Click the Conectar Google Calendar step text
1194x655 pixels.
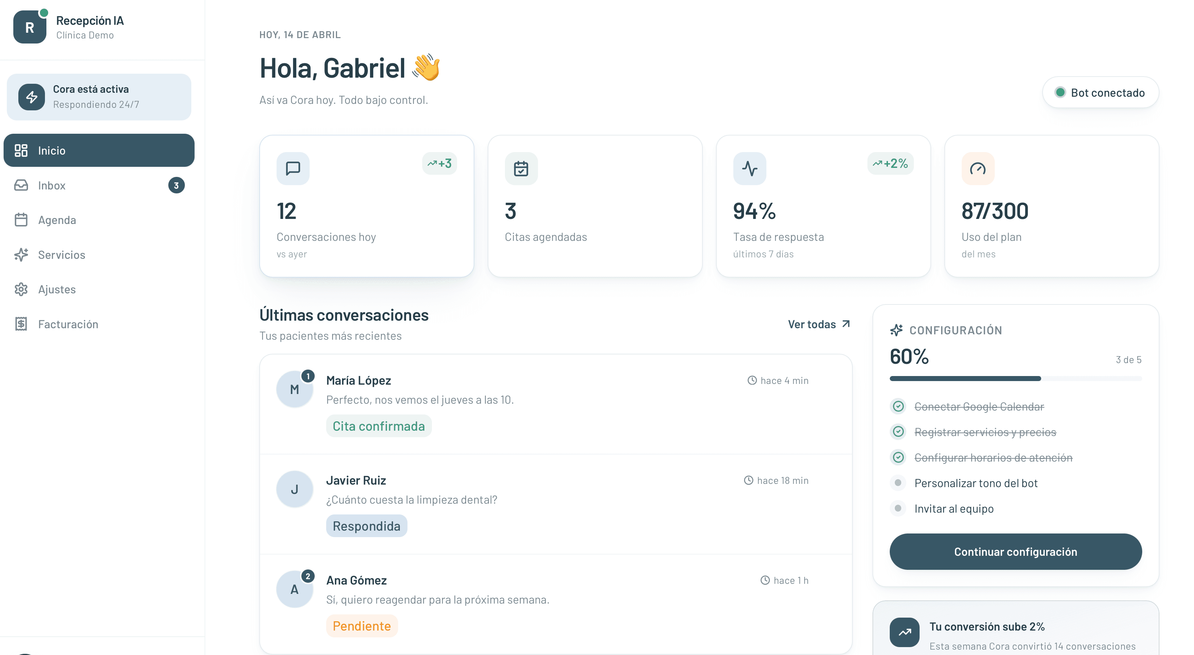coord(979,407)
